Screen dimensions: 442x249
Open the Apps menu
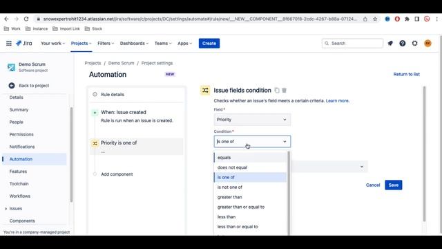pyautogui.click(x=184, y=43)
